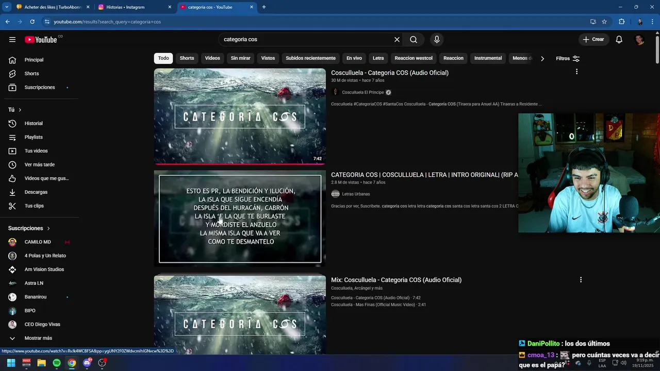Switch to the Acheter des likes TurboAbonnés tab
The image size is (660, 371).
point(53,7)
